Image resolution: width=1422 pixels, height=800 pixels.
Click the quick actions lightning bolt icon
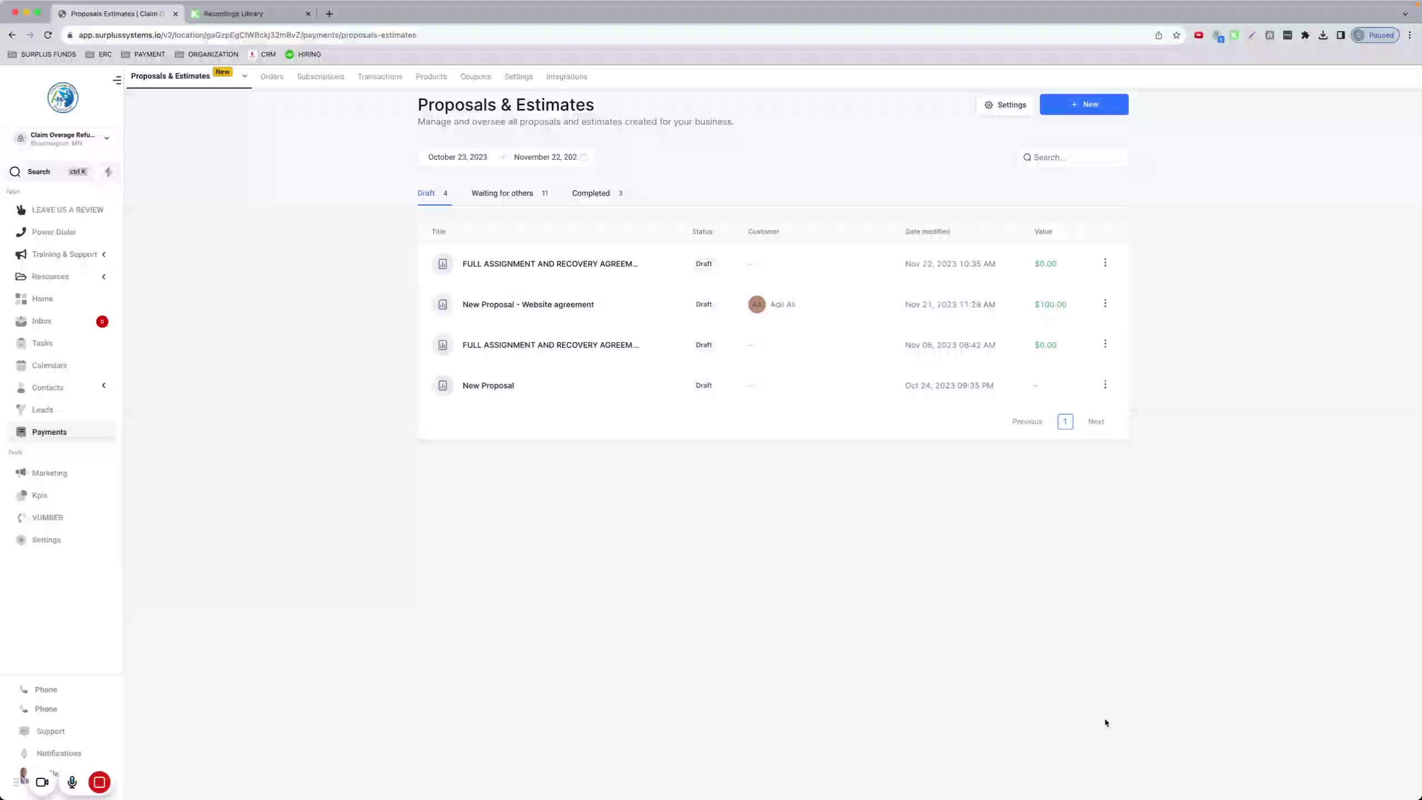tap(108, 172)
